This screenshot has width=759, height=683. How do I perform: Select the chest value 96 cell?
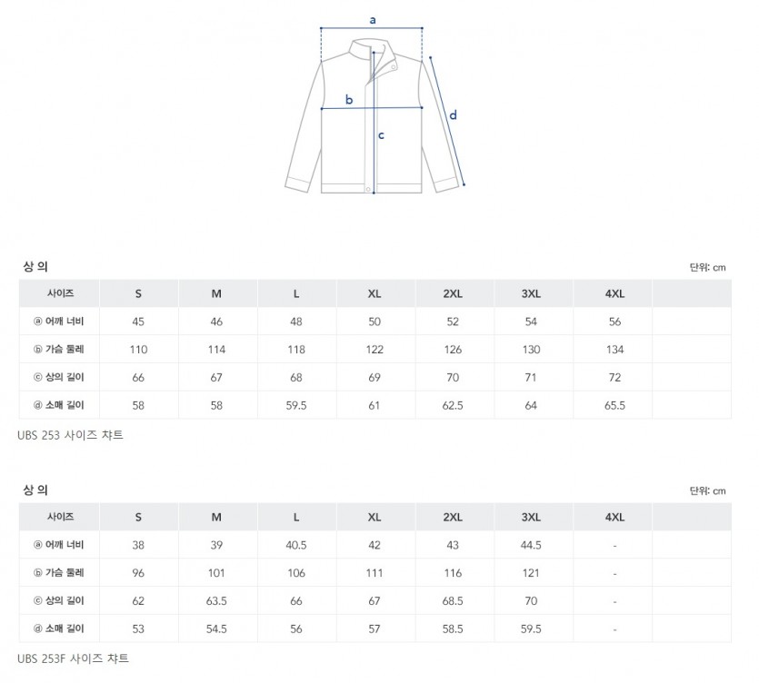pos(138,573)
